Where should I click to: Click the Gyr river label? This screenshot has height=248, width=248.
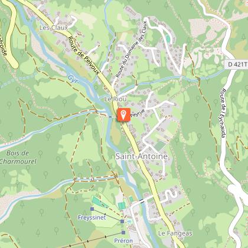[x=72, y=79]
